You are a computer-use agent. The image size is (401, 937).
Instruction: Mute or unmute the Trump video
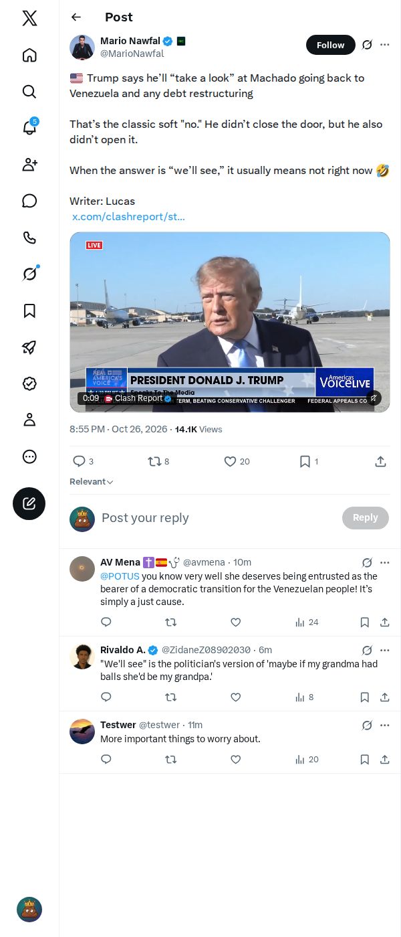pos(374,398)
